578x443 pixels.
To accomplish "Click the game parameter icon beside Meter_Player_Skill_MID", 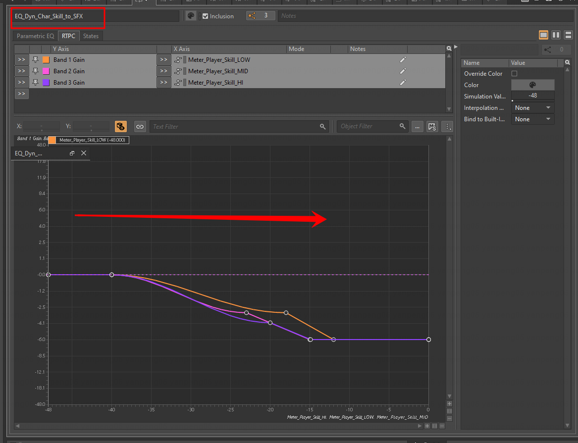I will click(178, 71).
